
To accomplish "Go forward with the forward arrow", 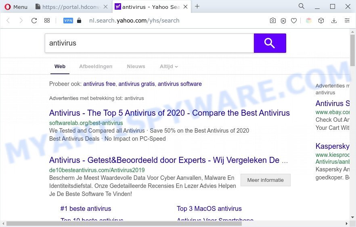I will point(21,21).
